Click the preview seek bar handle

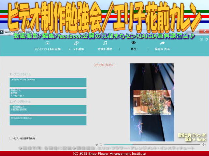click(132, 144)
